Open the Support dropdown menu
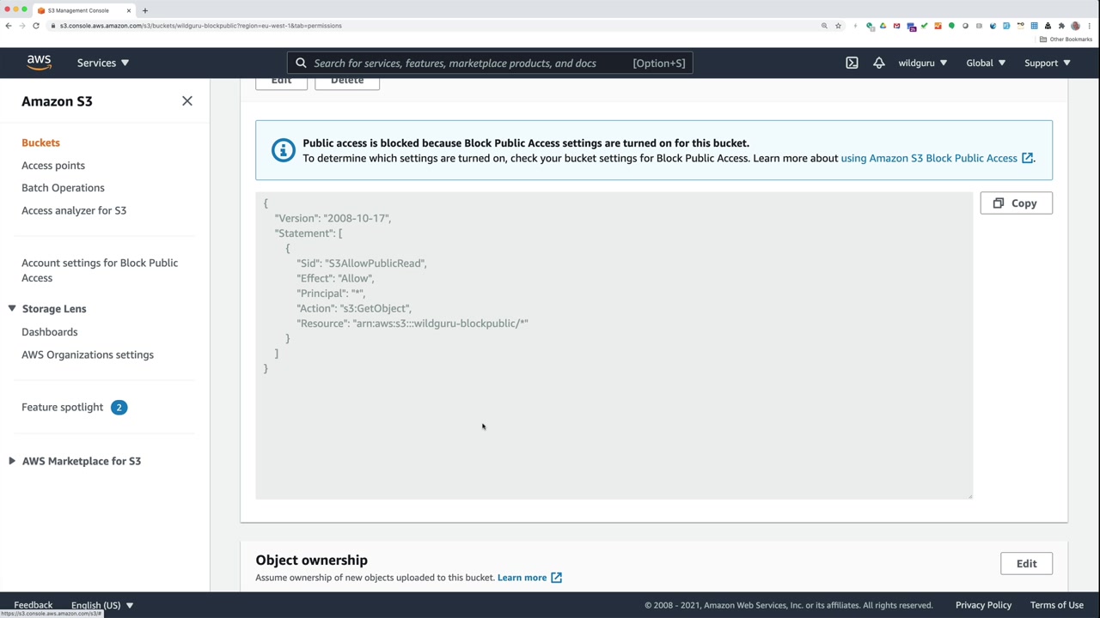Image resolution: width=1100 pixels, height=618 pixels. pos(1047,63)
